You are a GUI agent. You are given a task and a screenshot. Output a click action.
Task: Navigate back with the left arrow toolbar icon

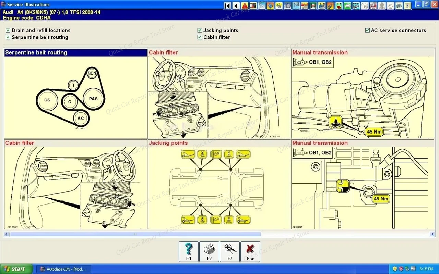point(236,5)
